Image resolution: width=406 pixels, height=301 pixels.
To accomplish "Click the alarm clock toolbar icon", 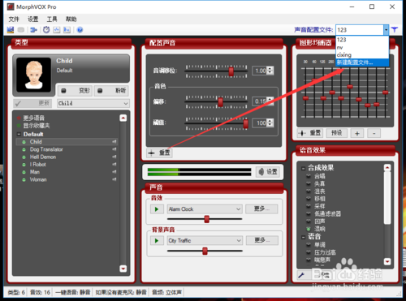I will (x=46, y=30).
